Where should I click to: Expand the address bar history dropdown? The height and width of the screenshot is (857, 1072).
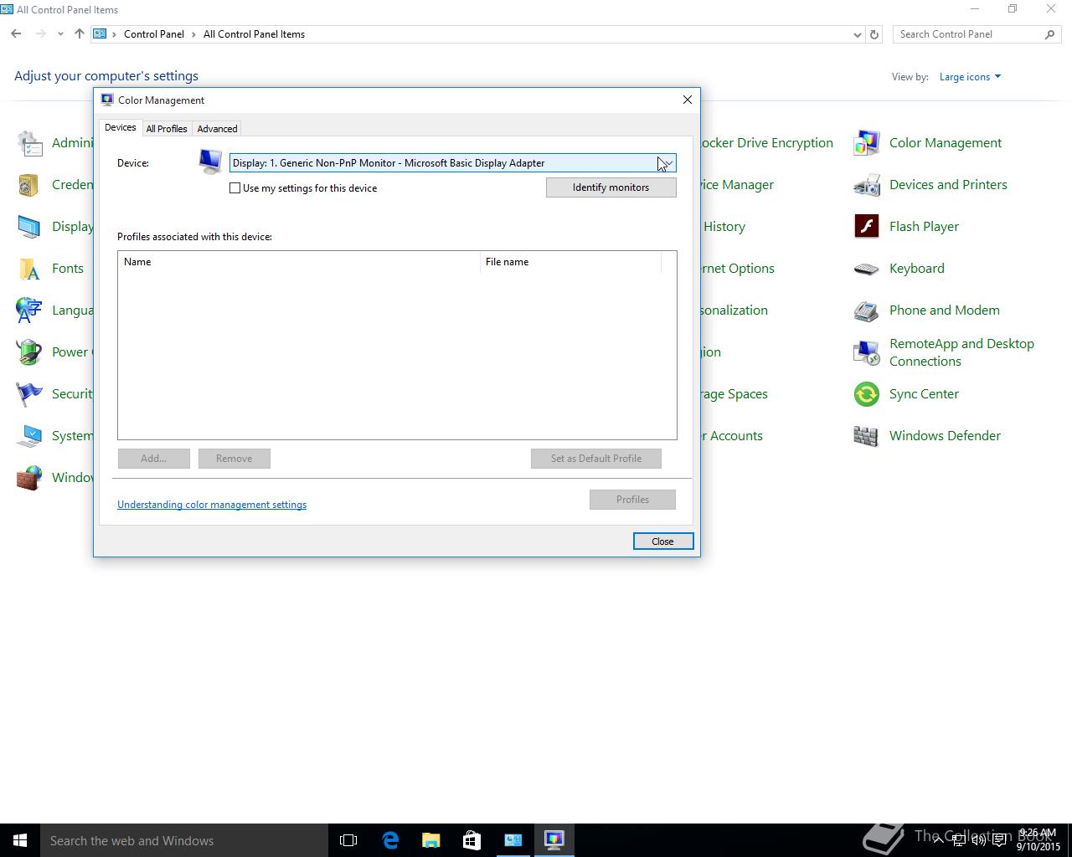point(857,34)
